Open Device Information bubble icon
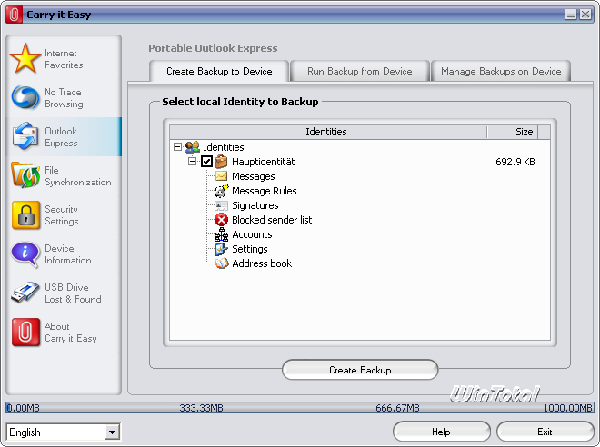The width and height of the screenshot is (600, 447). click(x=25, y=254)
